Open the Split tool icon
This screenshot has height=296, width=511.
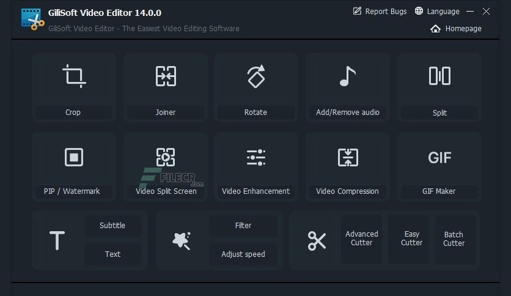click(439, 76)
